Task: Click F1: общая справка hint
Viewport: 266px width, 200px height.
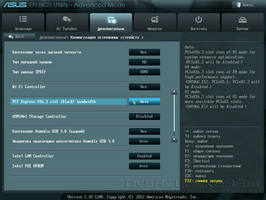Action: click(x=203, y=151)
